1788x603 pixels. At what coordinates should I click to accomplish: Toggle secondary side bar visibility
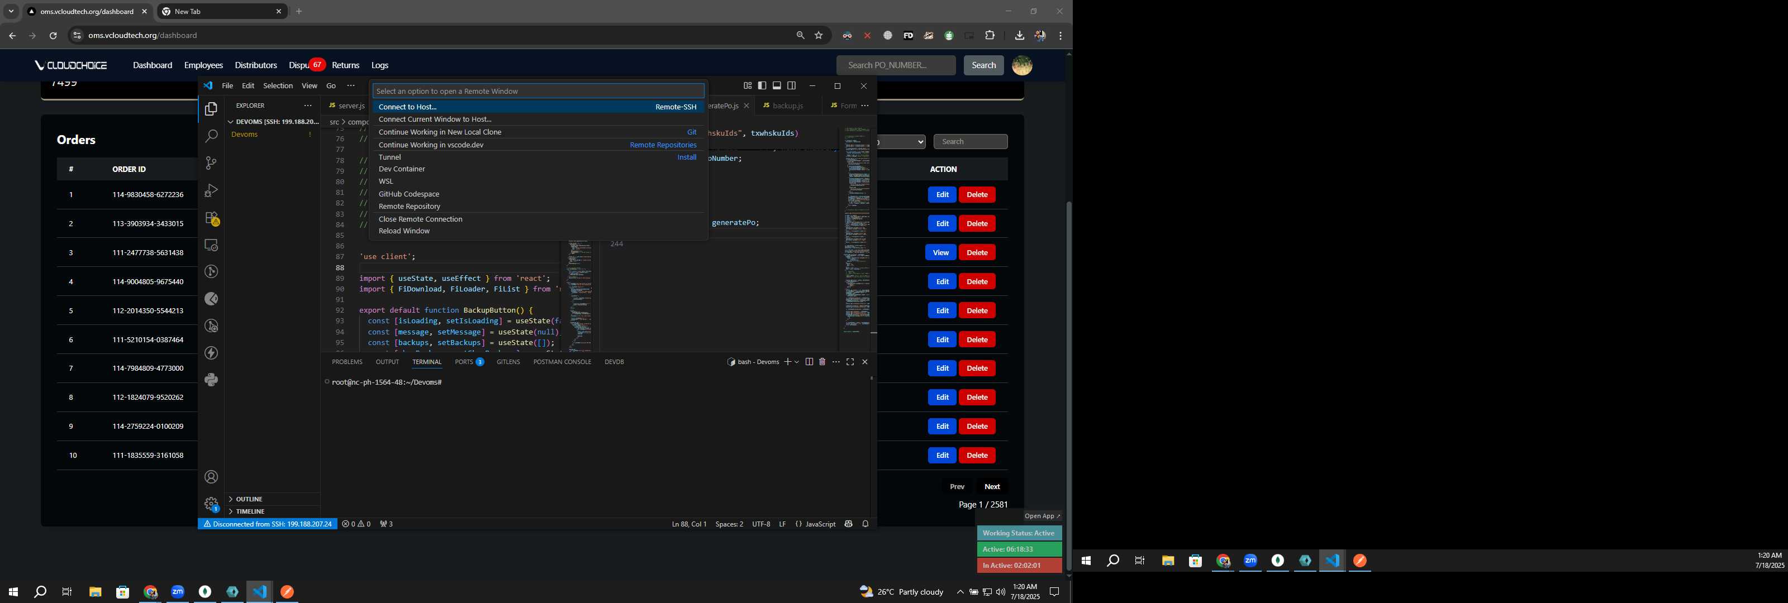pos(791,85)
